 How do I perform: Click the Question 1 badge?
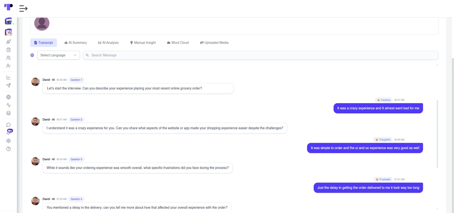76,80
